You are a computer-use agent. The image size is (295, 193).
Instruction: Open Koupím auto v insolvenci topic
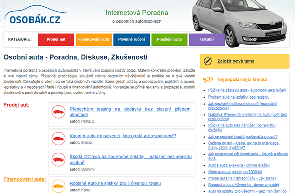[x=123, y=136]
